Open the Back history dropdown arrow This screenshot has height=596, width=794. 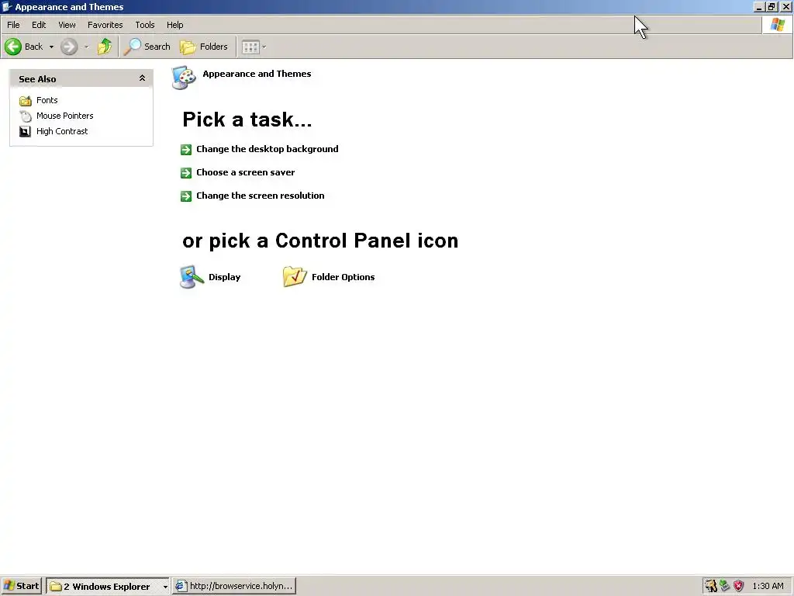tap(51, 47)
